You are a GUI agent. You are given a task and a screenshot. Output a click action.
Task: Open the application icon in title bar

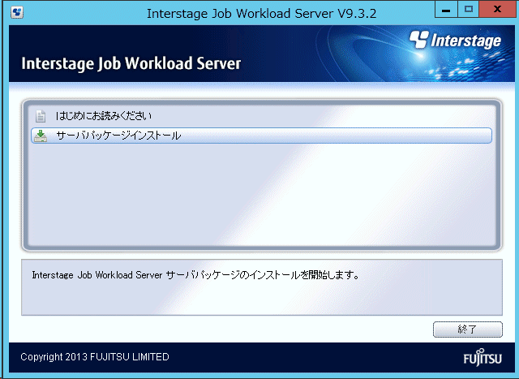coord(17,13)
